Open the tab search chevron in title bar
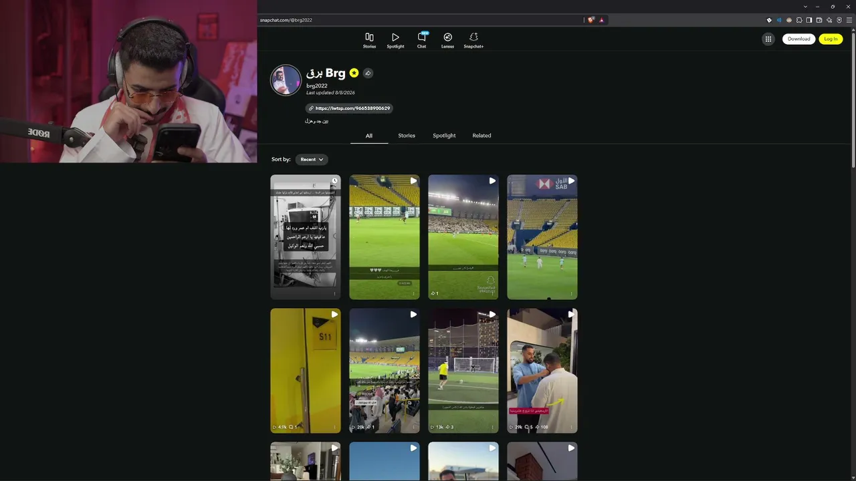Viewport: 856px width, 481px height. [x=805, y=7]
